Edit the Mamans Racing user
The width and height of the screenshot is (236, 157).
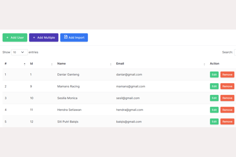214,86
